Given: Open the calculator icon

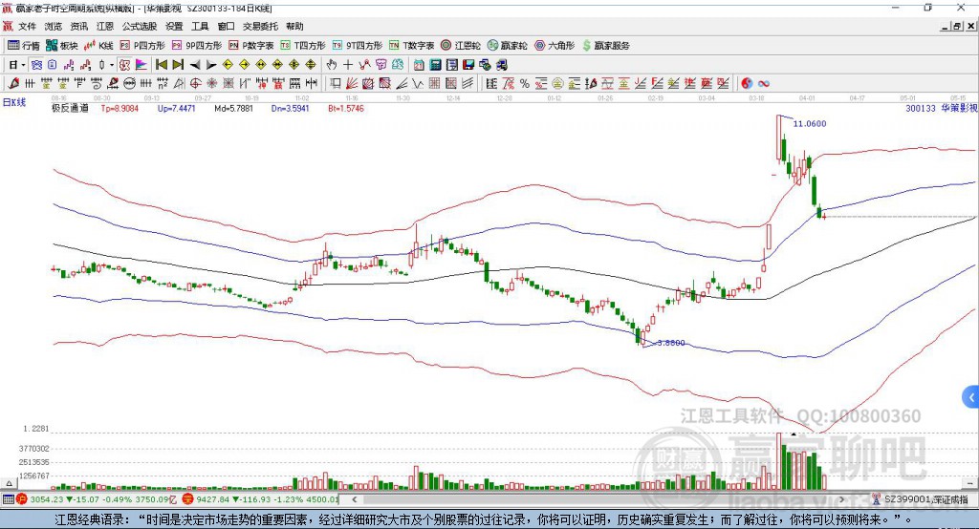Looking at the screenshot, I should [x=435, y=65].
